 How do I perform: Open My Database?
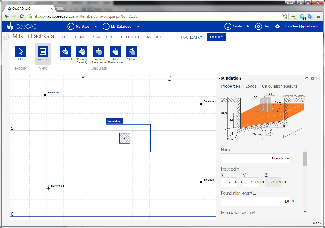[x=117, y=26]
